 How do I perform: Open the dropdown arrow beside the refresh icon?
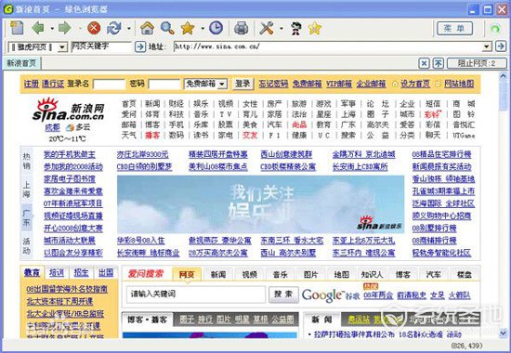point(129,29)
